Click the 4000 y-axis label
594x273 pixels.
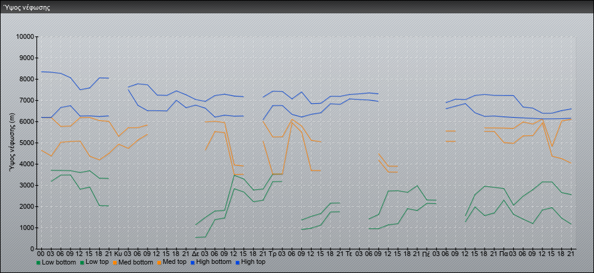click(27, 164)
